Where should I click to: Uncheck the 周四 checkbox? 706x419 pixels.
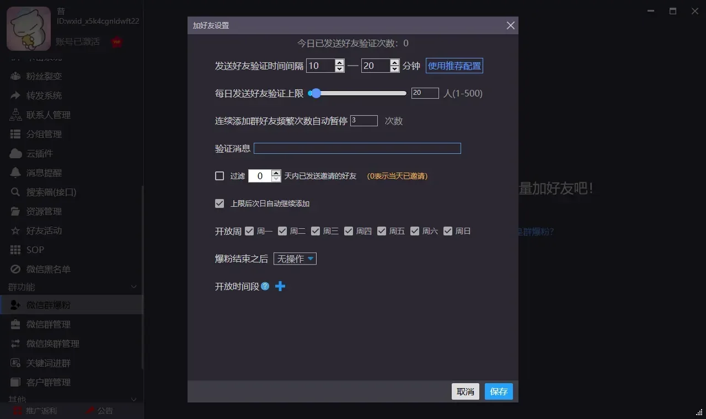click(x=349, y=231)
